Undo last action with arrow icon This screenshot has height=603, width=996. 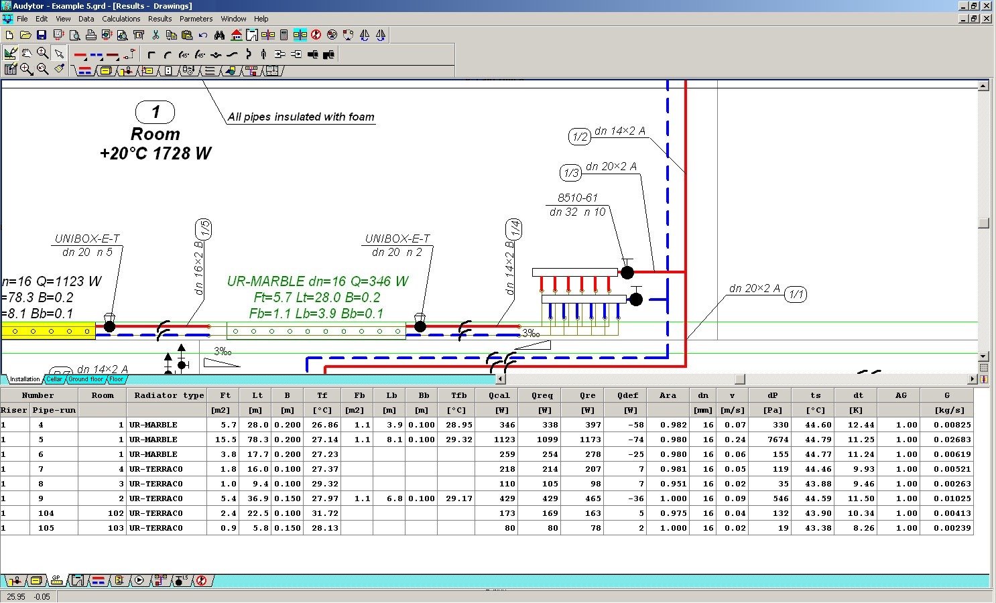pyautogui.click(x=203, y=35)
